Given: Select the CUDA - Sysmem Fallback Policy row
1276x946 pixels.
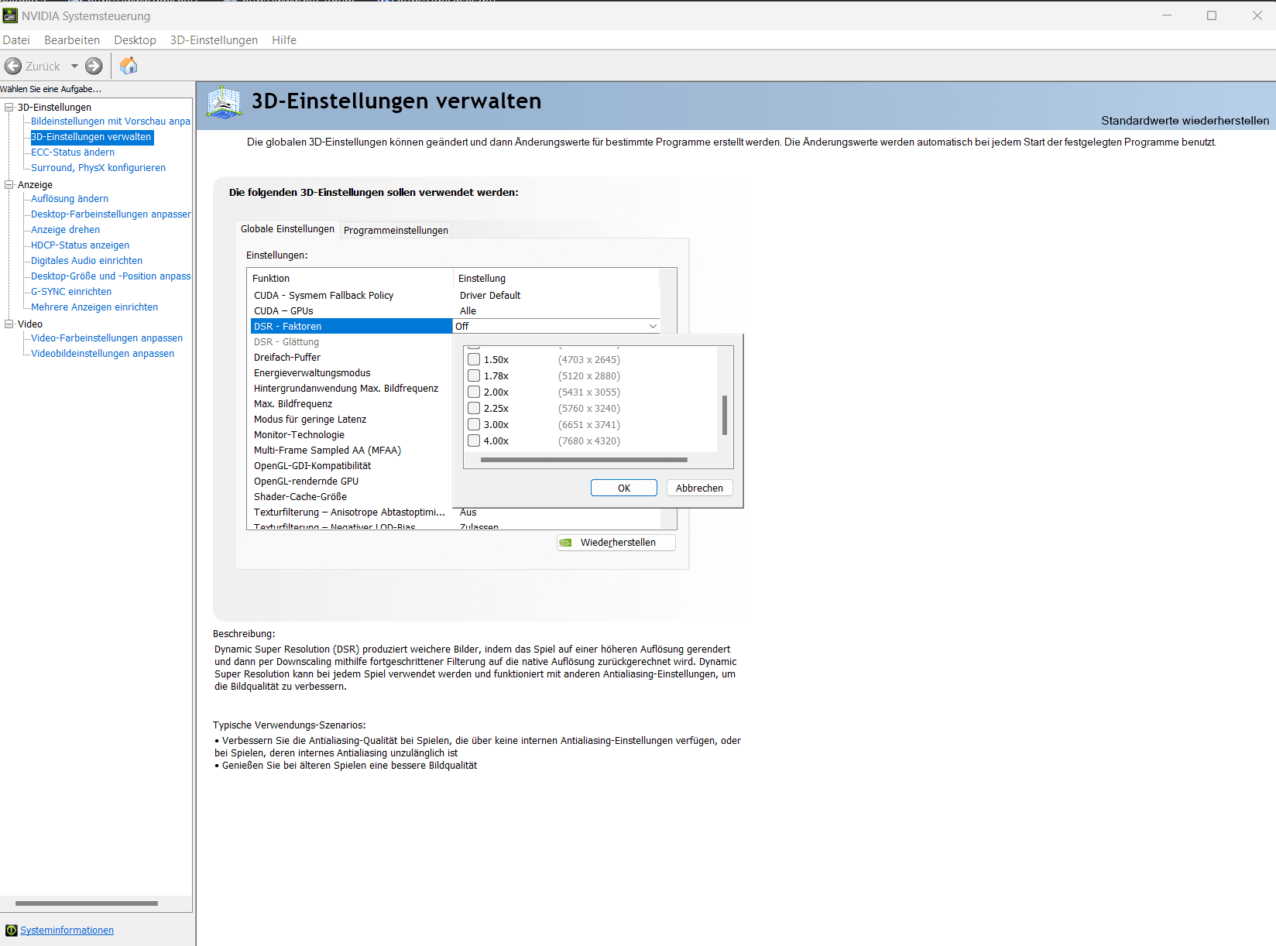Looking at the screenshot, I should (455, 295).
